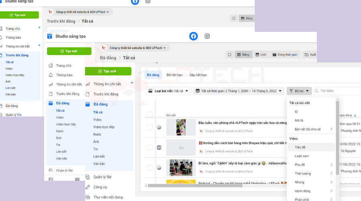This screenshot has width=361, height=201.
Task: Click the Bộ lọc filter button
Action: [299, 91]
